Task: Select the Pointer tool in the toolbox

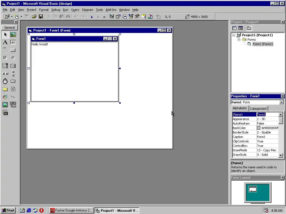Action: pyautogui.click(x=5, y=35)
